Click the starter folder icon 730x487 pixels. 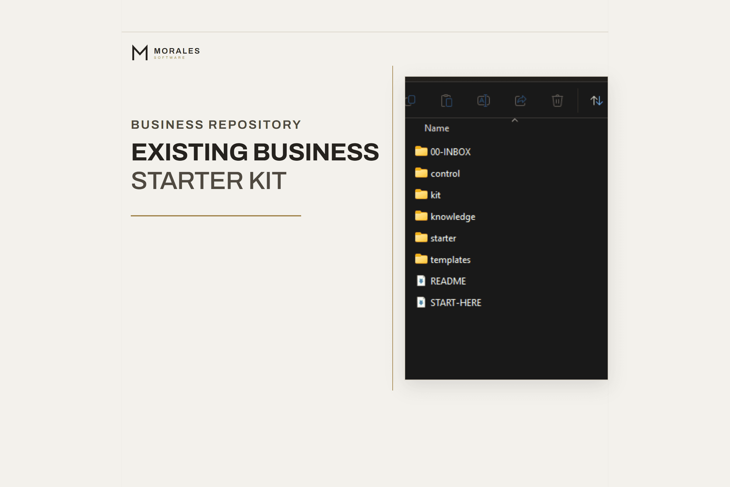tap(421, 238)
